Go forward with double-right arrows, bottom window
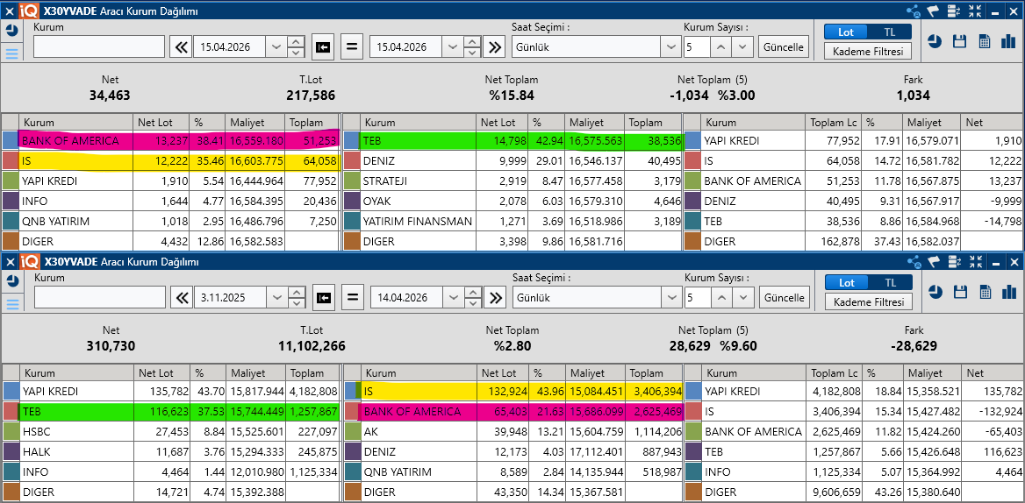This screenshot has width=1025, height=503. coord(496,297)
